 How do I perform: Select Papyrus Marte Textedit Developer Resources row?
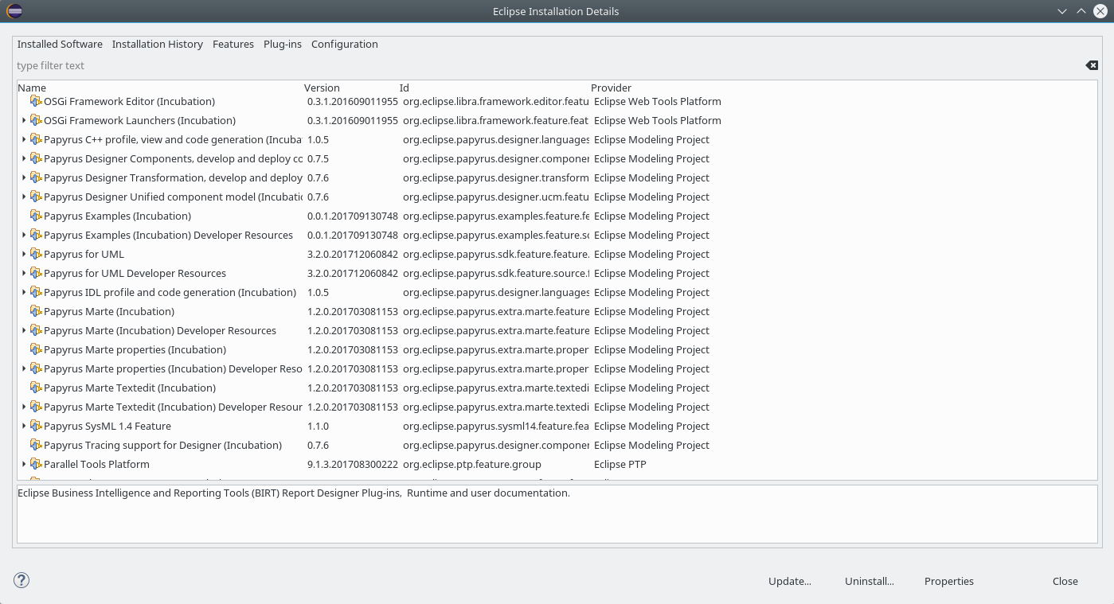[557, 407]
